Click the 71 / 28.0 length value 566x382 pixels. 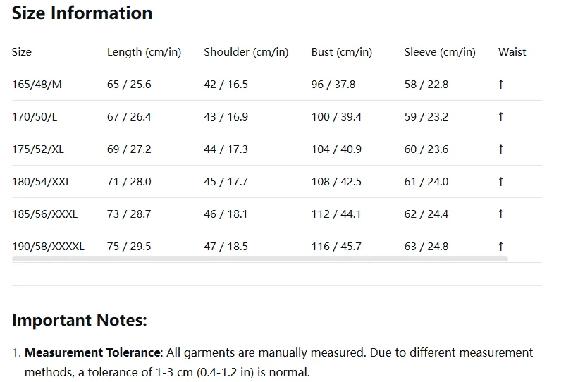click(129, 182)
